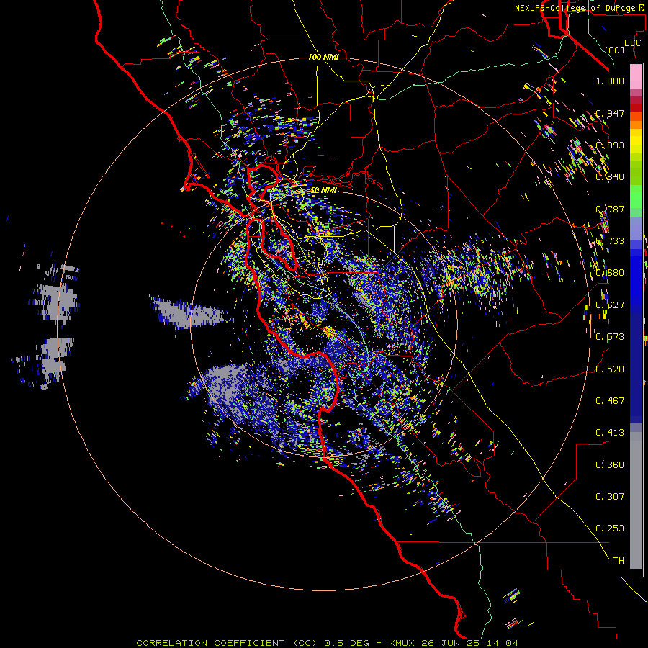Image resolution: width=648 pixels, height=648 pixels.
Task: Click the 0.360 scale value
Action: 610,465
